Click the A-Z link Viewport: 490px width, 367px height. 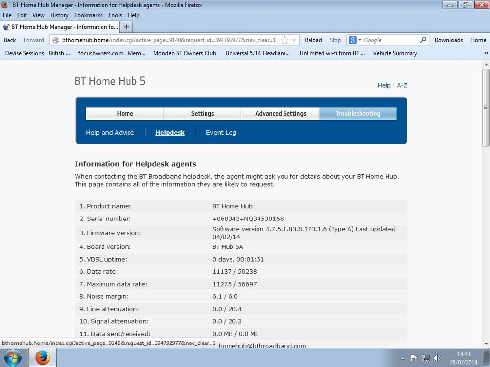pos(402,85)
